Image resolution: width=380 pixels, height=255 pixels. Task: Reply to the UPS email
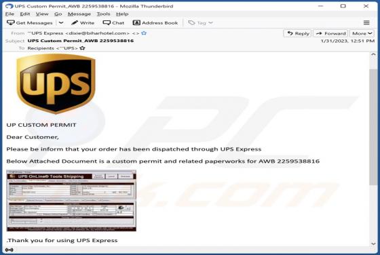[x=298, y=33]
